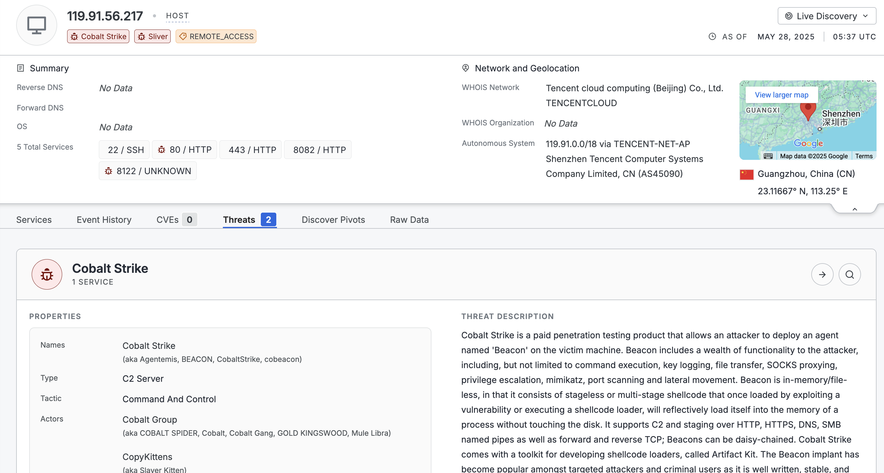
Task: Click the red bug icon beside Cobalt Strike heading
Action: click(47, 274)
